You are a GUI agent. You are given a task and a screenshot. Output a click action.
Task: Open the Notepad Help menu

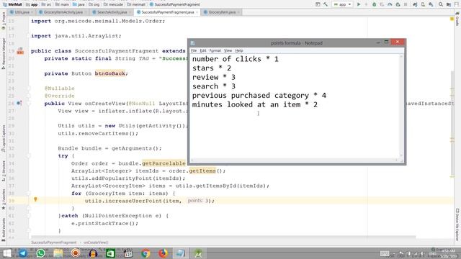coord(239,50)
